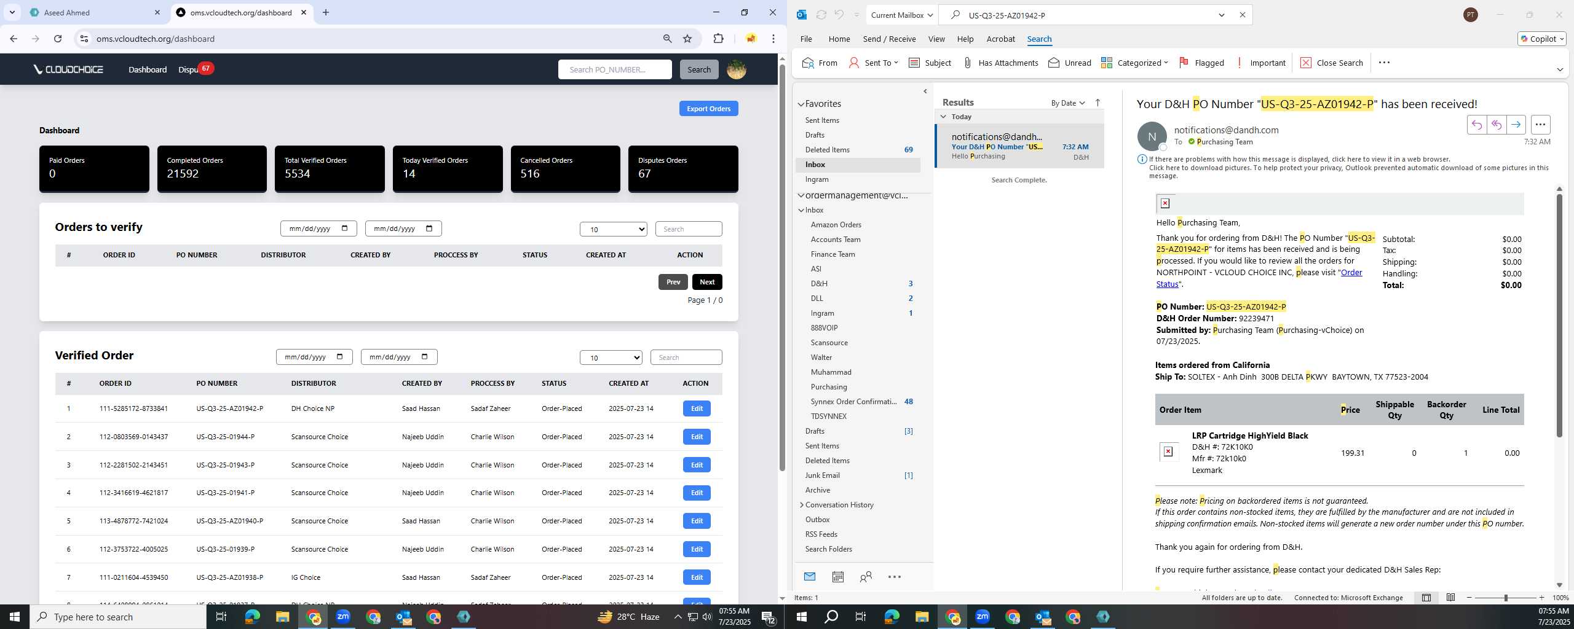
Task: Click zoom in plus on Outlook status bar
Action: tap(1541, 598)
